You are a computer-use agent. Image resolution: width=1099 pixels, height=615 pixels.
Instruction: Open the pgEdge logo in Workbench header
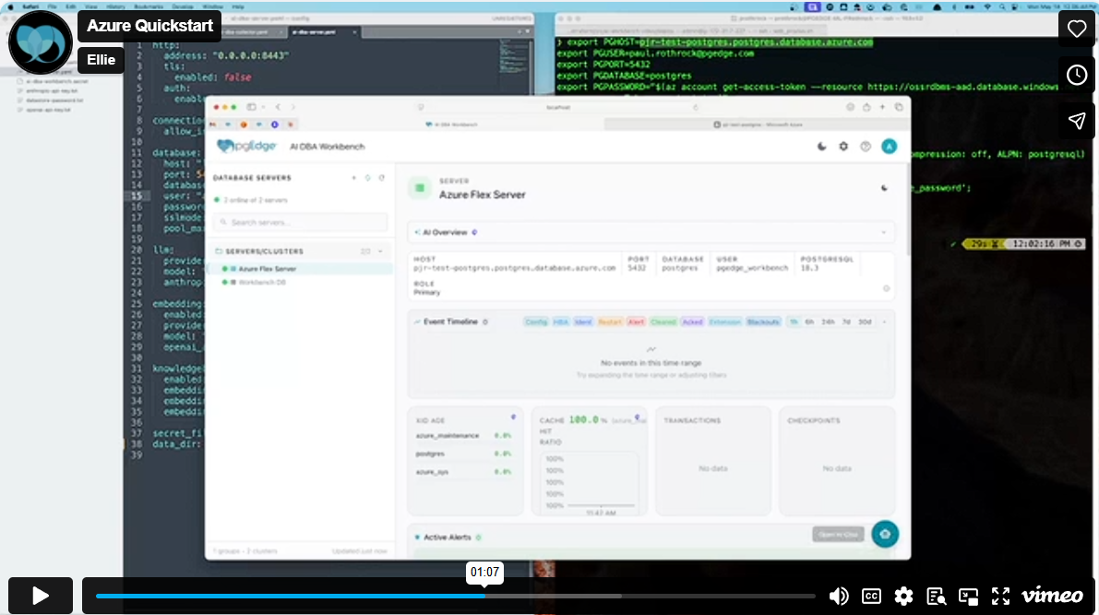click(246, 147)
